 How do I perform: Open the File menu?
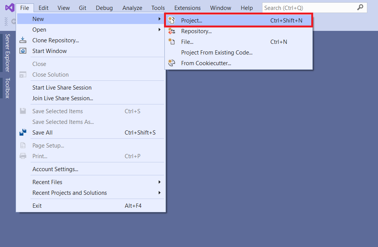(x=24, y=8)
